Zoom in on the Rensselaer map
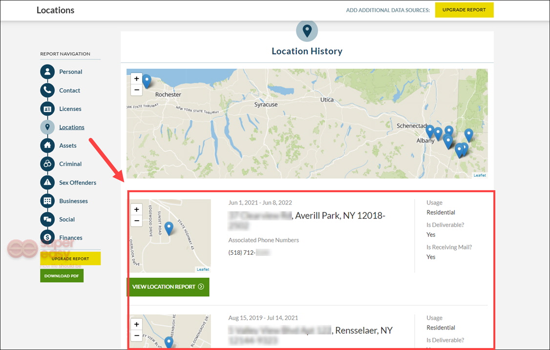 click(136, 325)
